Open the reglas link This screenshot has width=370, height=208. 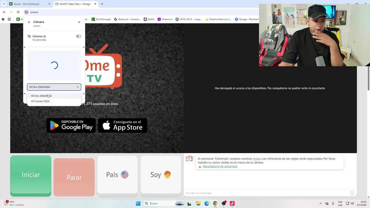(257, 159)
